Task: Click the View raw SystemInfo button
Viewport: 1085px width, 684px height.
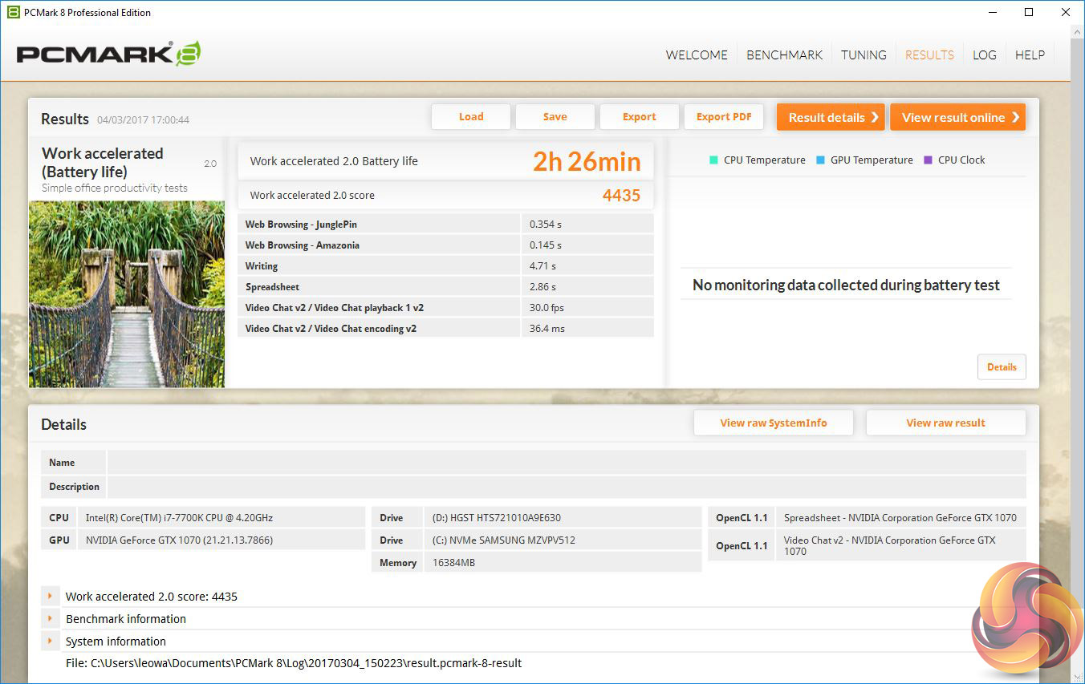Action: point(773,423)
